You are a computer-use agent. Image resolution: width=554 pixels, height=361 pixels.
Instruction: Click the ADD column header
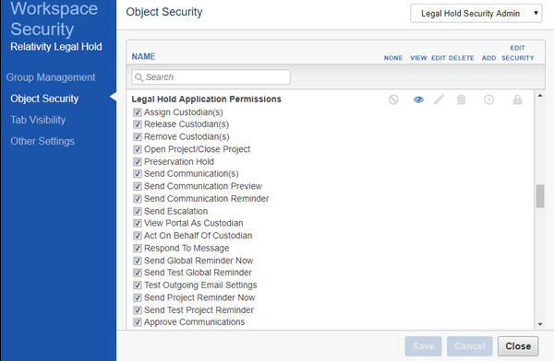pos(489,58)
